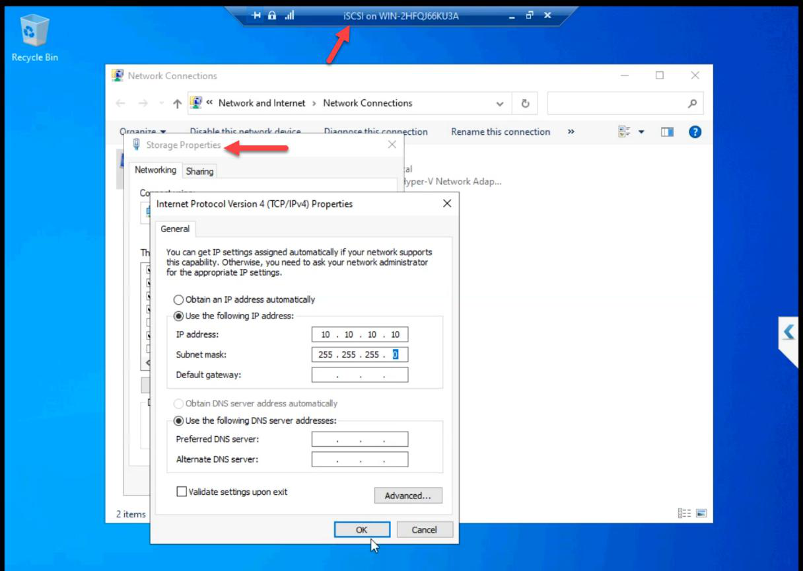Click Diagnose this connection
The height and width of the screenshot is (571, 803).
pos(376,132)
